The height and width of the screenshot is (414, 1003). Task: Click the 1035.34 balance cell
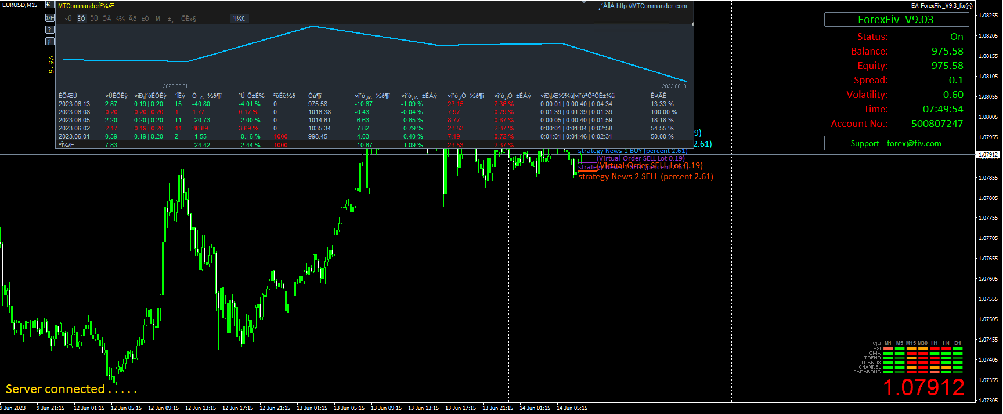click(x=319, y=129)
